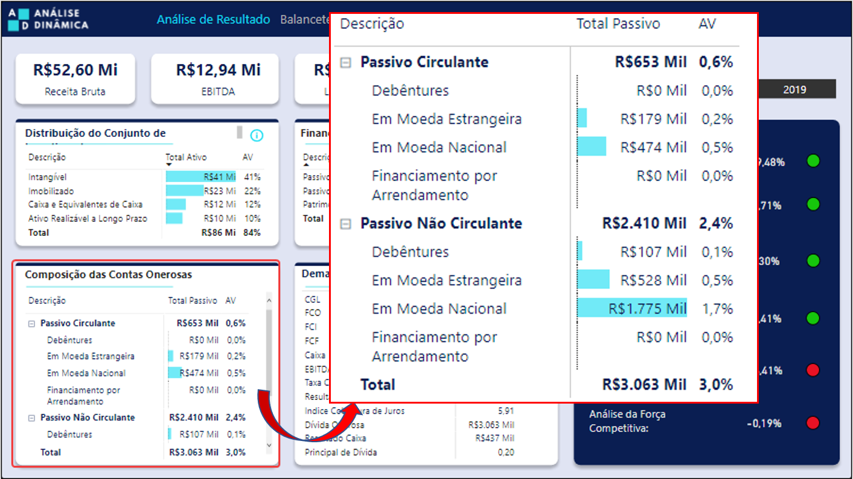Click sort arrow under Total Ativo header
853x479 pixels.
click(x=168, y=164)
